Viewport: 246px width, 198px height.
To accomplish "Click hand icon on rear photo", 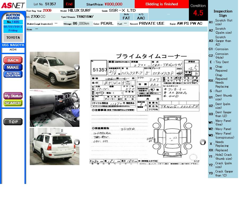I will (77, 142).
